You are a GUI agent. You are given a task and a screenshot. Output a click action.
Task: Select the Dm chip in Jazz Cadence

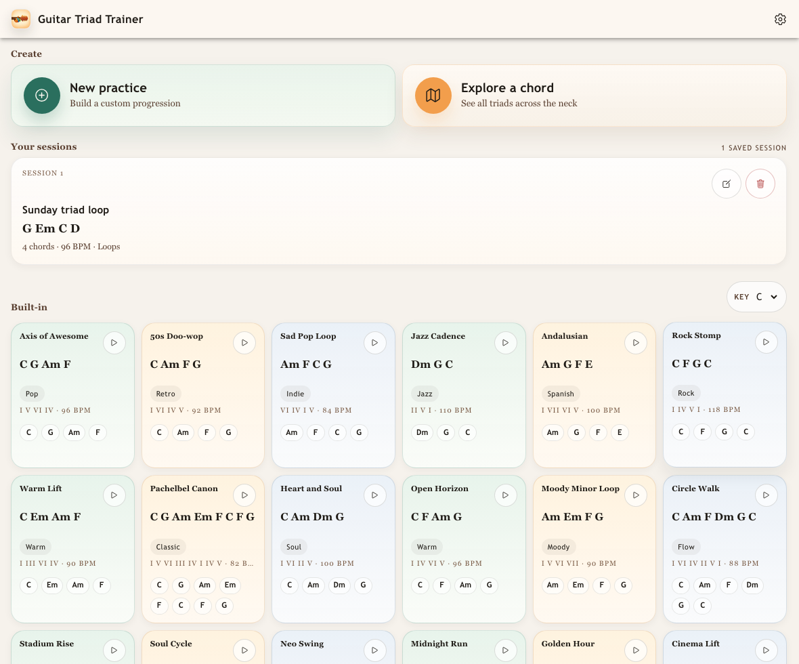[423, 432]
